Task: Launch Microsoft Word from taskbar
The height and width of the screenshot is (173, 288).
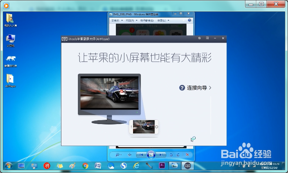Action: tap(98, 166)
